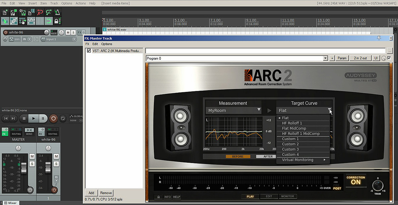Open MASTER ROUTING in the mixer

tap(16, 132)
